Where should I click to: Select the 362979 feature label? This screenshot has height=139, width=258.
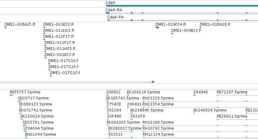[x=138, y=116]
